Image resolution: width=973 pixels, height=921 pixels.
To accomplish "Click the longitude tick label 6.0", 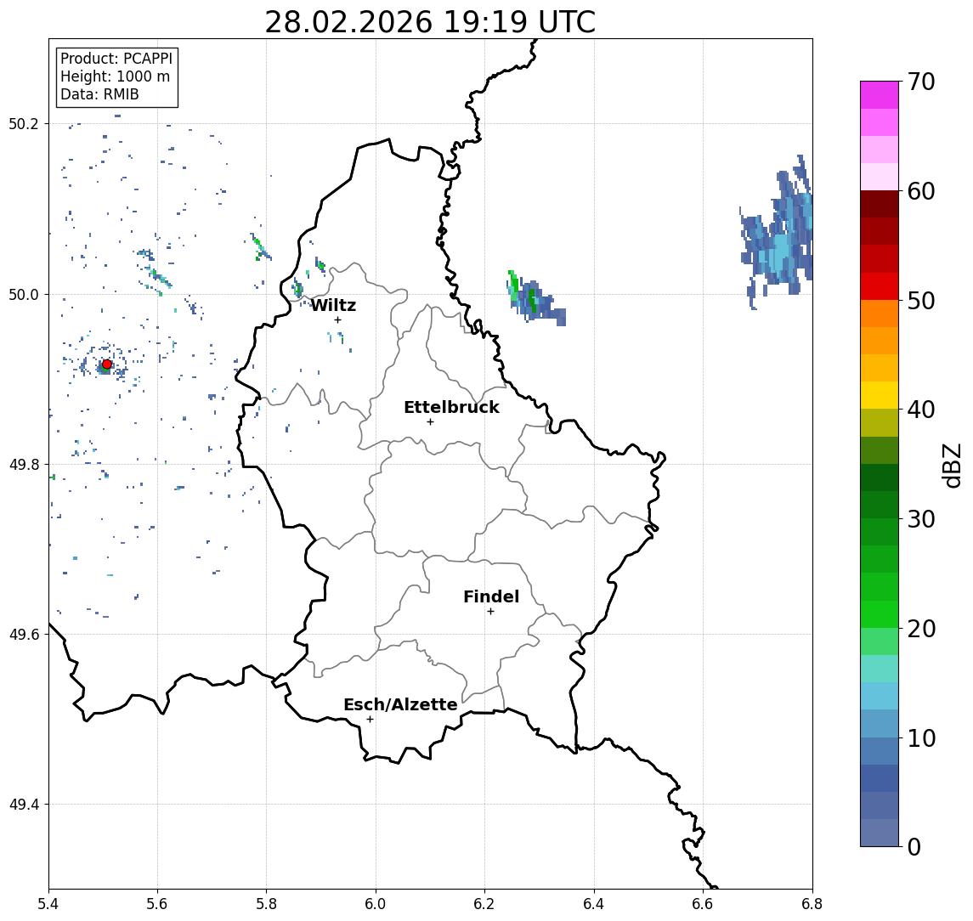I will click(x=376, y=904).
